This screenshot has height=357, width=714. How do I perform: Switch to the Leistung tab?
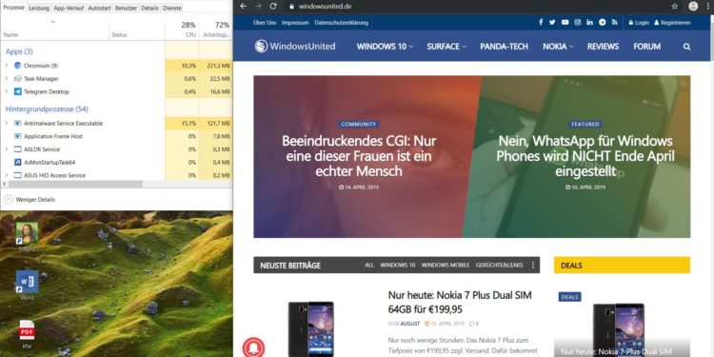(39, 9)
